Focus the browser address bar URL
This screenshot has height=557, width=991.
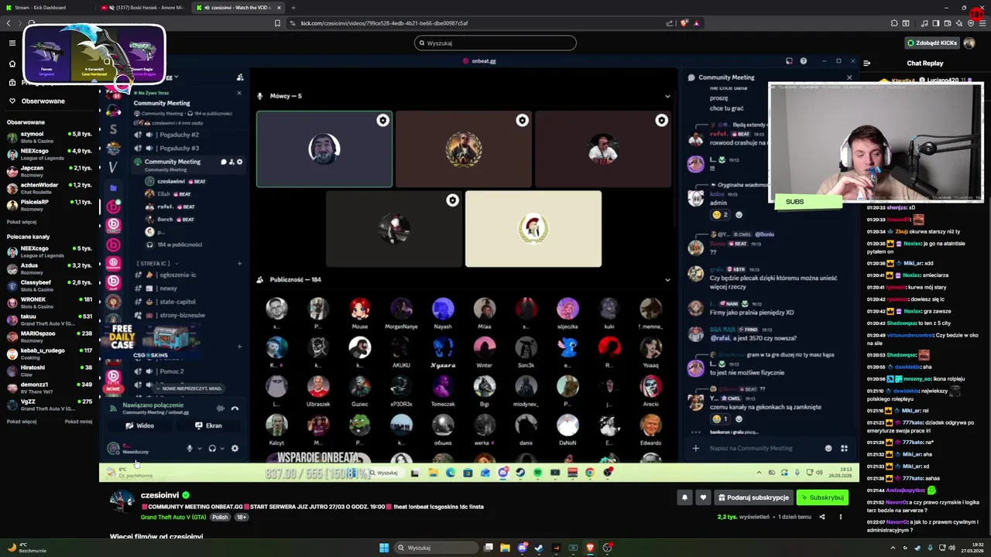[384, 23]
